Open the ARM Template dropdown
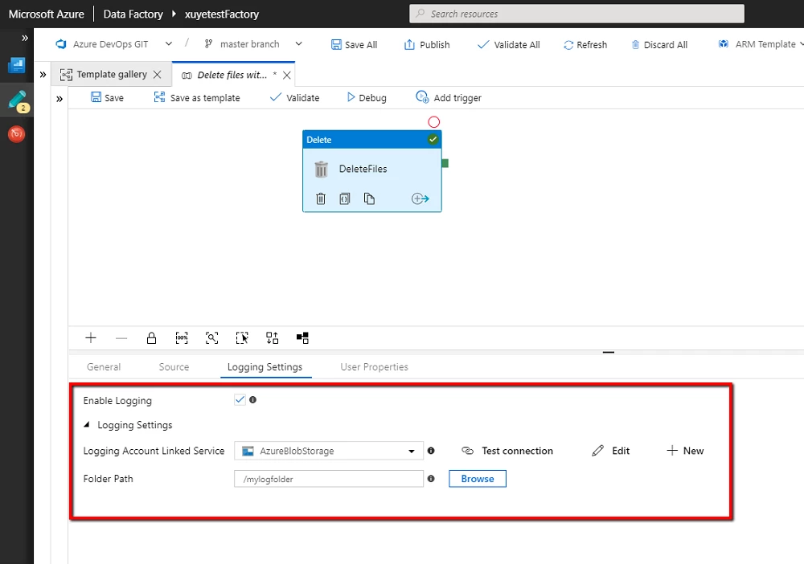The width and height of the screenshot is (804, 564). [x=761, y=44]
